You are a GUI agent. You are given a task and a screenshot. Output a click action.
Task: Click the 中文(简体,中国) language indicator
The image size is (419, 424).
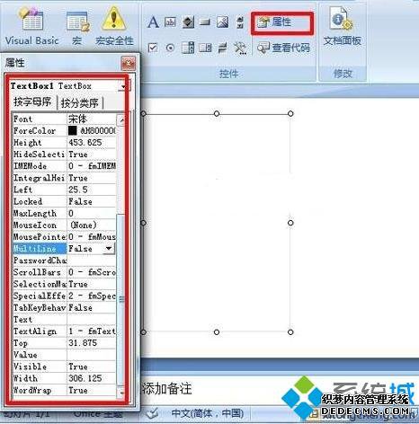tap(208, 414)
